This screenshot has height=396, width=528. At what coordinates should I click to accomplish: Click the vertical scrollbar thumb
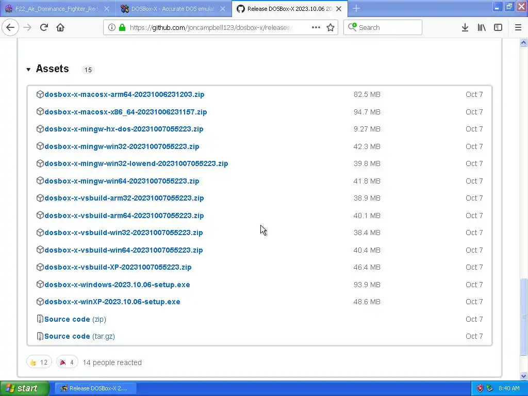tap(523, 317)
